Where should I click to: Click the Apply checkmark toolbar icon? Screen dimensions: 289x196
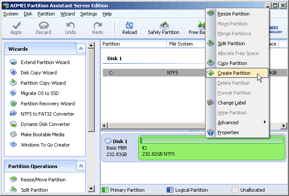coord(16,25)
